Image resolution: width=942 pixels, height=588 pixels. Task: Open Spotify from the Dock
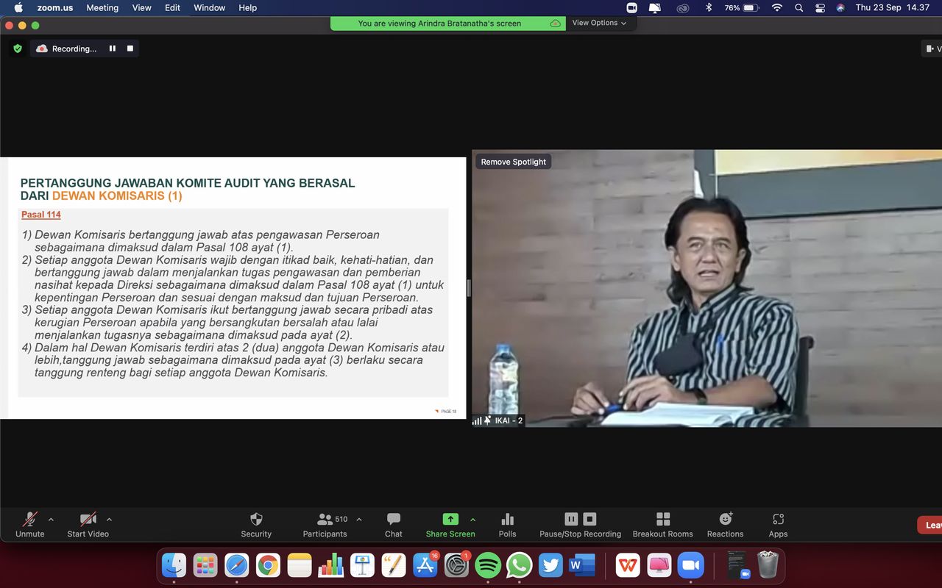[x=488, y=565]
